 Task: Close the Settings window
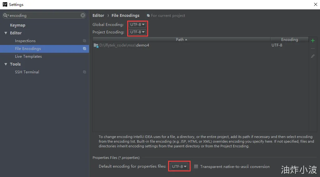click(315, 4)
